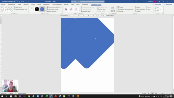Open the Tamanho dialog launcher
Viewport: 174px width, 98px height.
point(163,14)
